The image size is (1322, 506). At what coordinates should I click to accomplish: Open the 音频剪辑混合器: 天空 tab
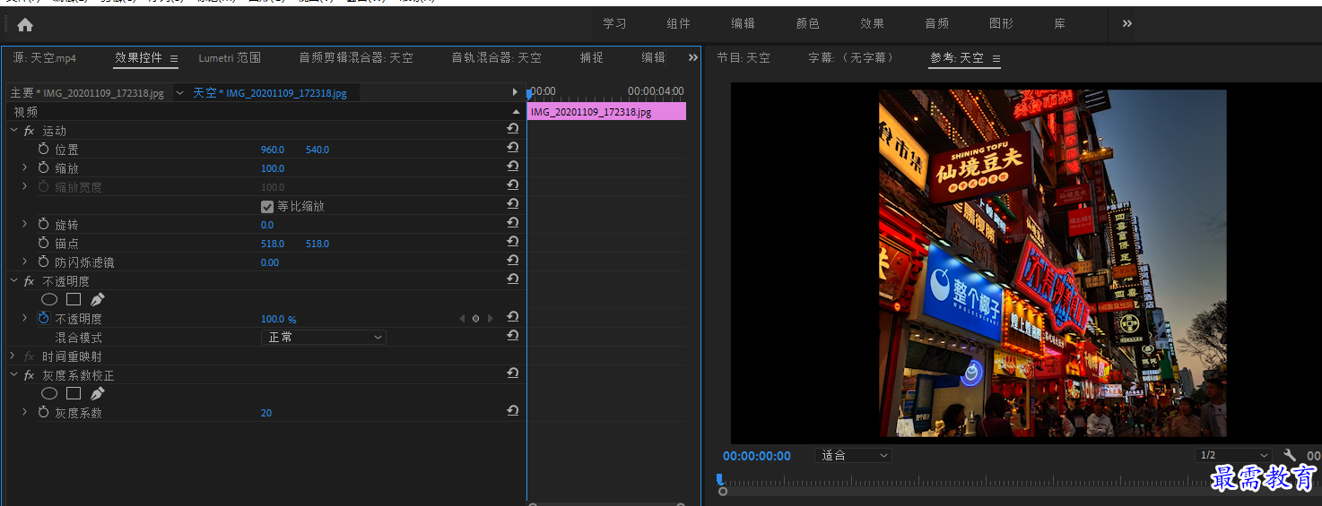pos(356,57)
